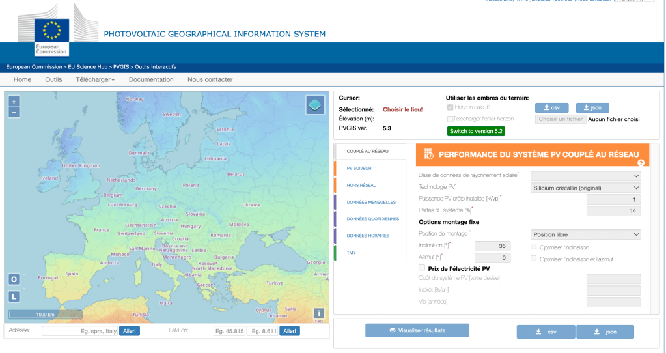Zoom in on the map with plus button
This screenshot has height=353, width=666.
(x=14, y=102)
